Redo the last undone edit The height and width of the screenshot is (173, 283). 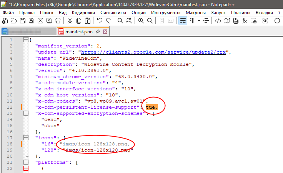(108, 21)
